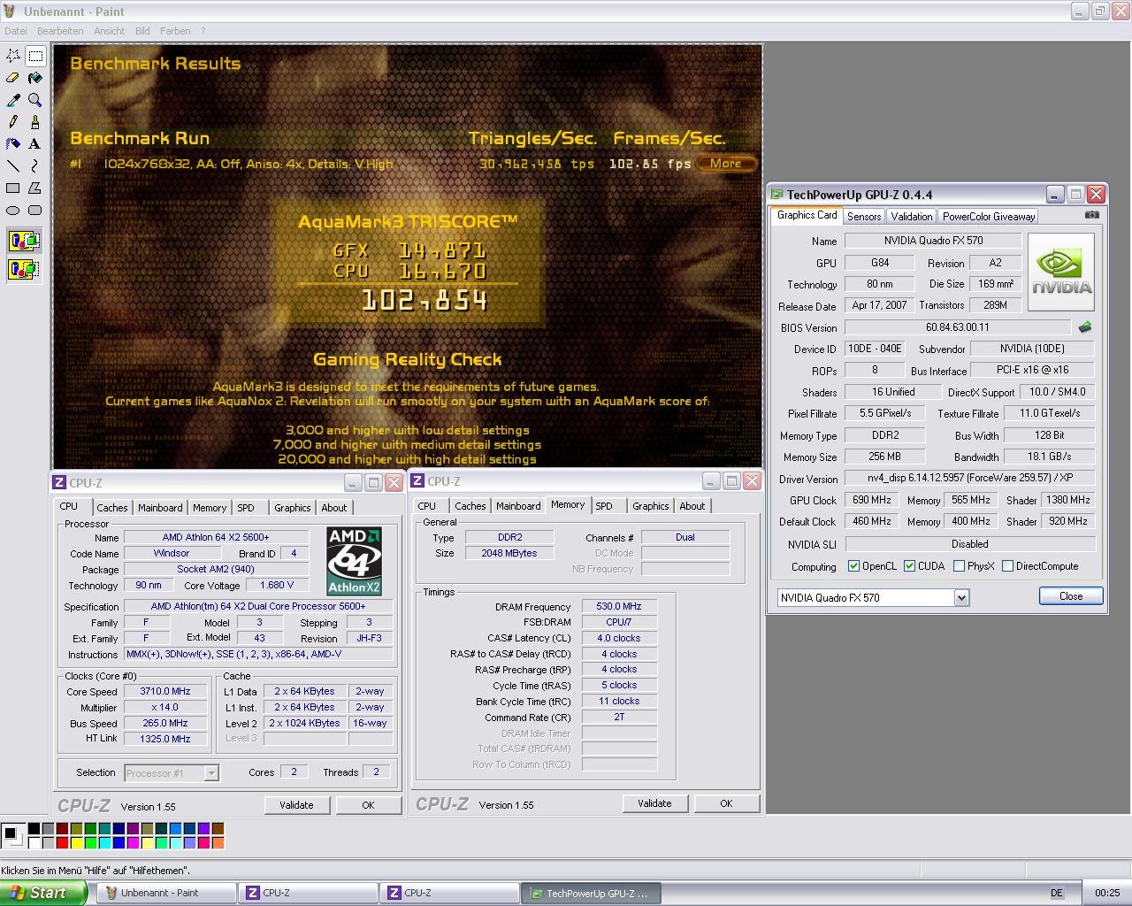The image size is (1132, 906).
Task: Select the Free-Form Select tool in Paint
Action: 13,56
